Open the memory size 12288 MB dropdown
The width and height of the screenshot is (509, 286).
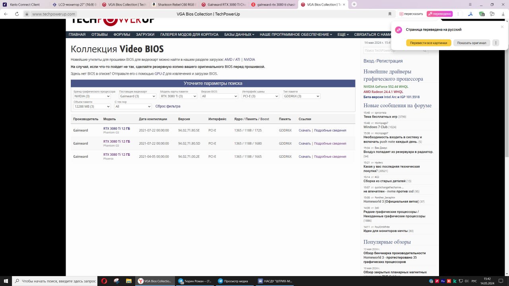[x=92, y=106]
